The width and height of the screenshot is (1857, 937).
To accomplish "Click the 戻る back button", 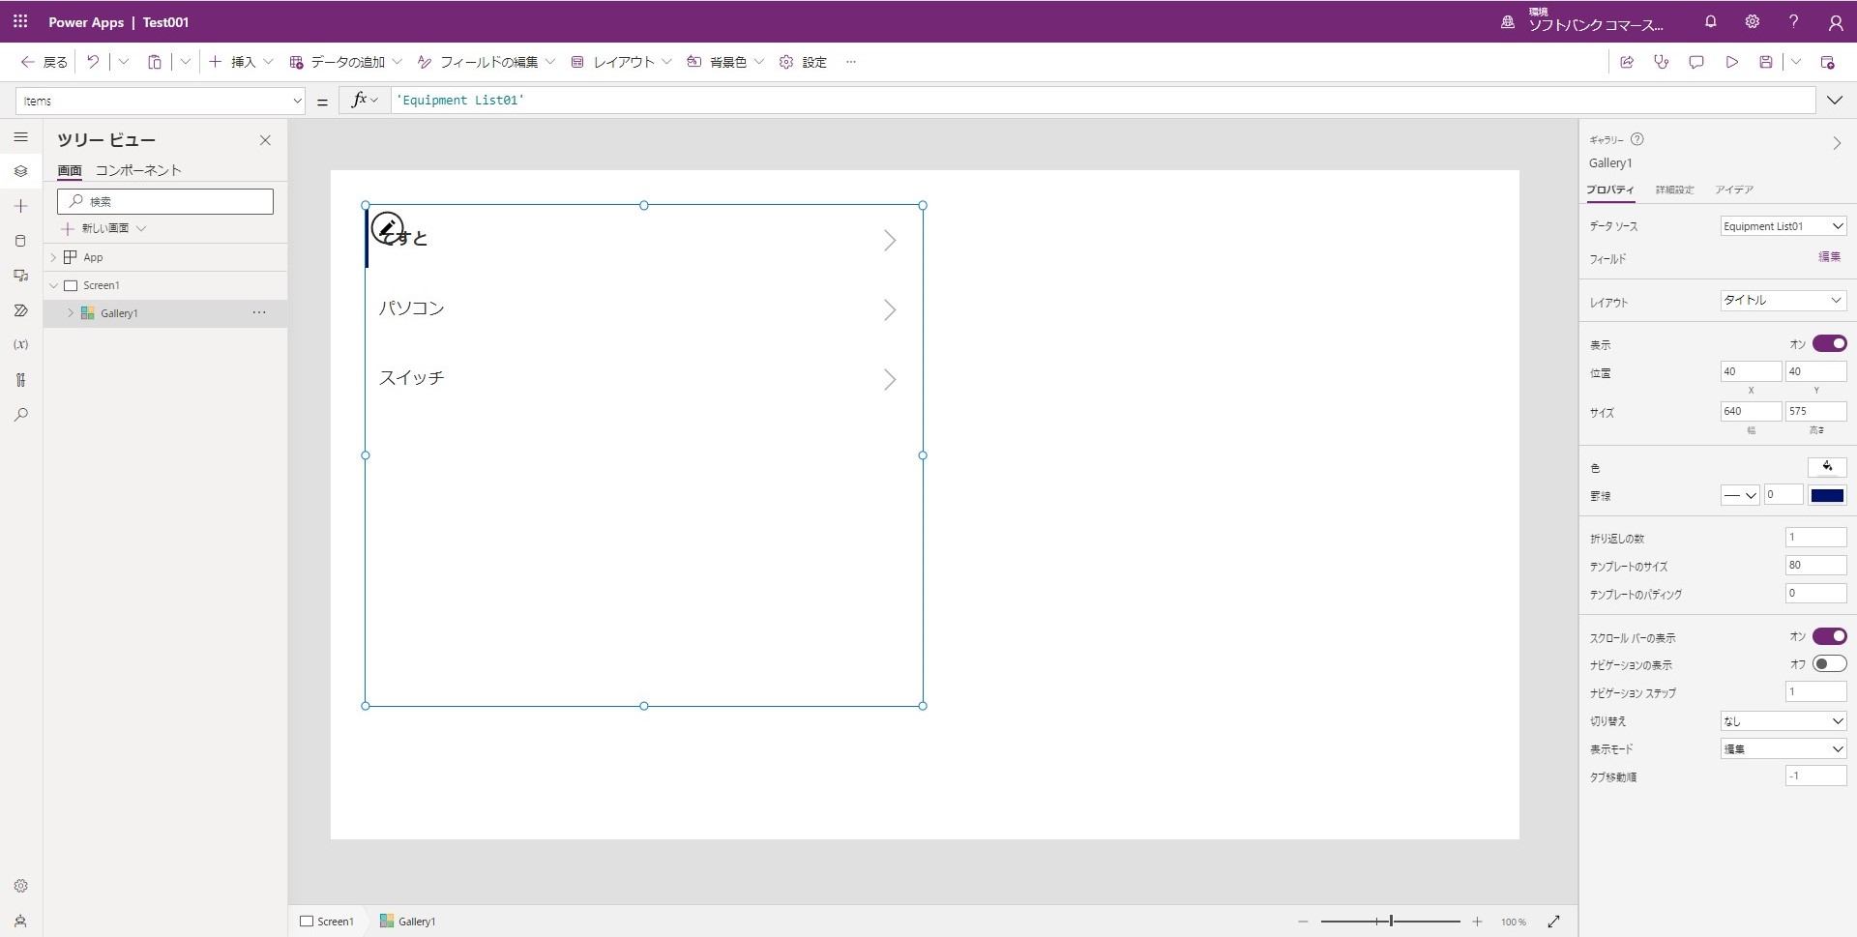I will point(44,62).
